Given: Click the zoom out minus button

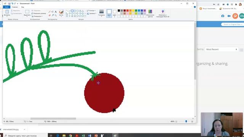Looking at the screenshot, I should coord(176,121).
